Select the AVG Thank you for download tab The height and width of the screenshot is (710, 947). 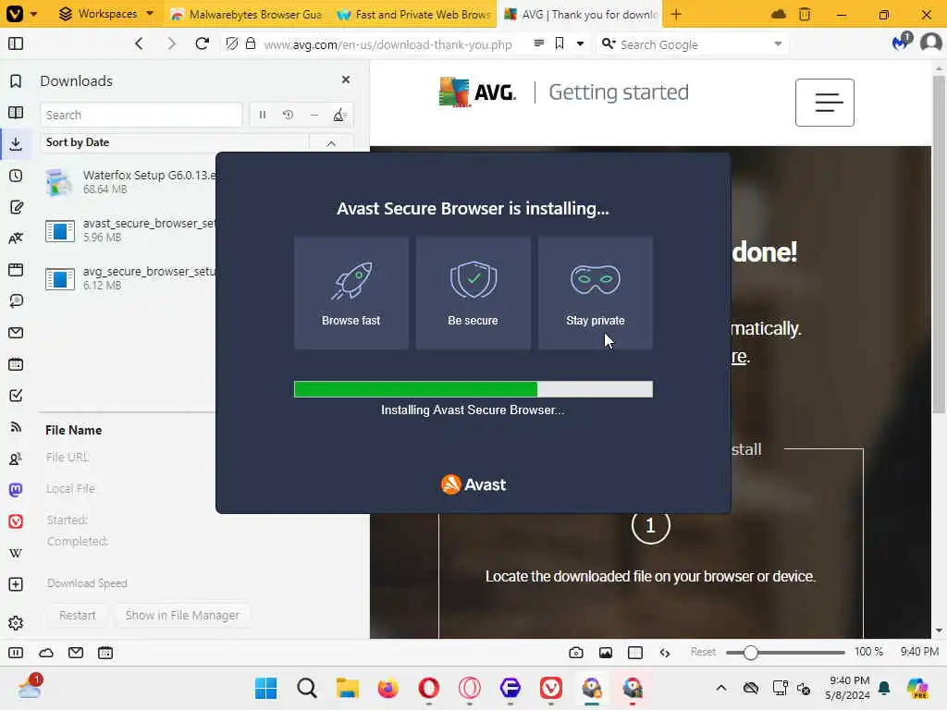click(x=580, y=14)
